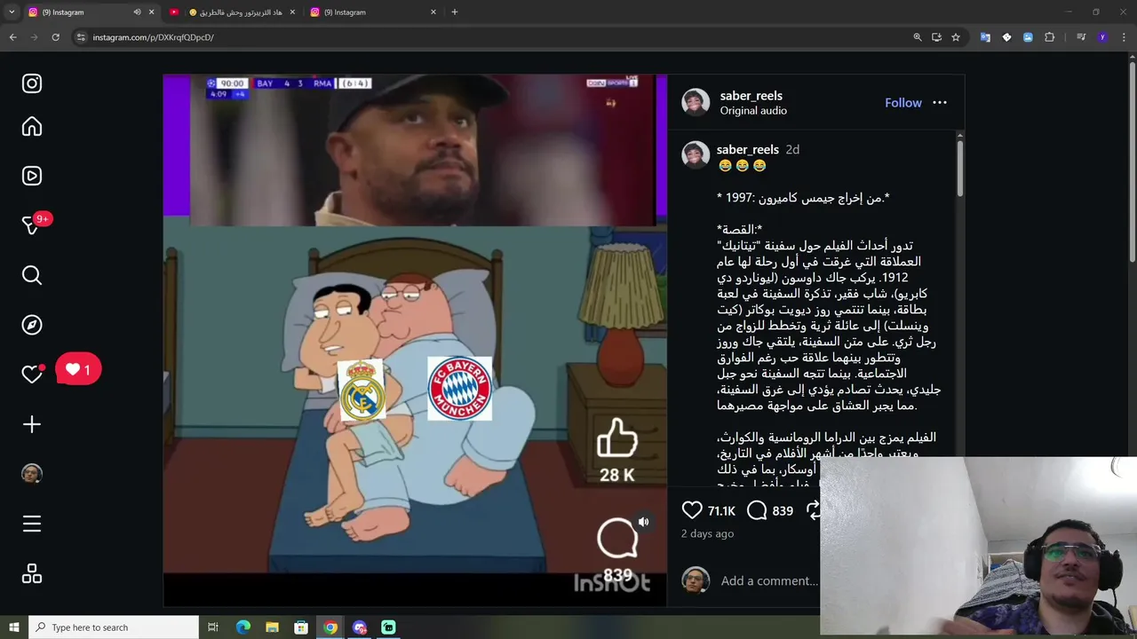The height and width of the screenshot is (639, 1137).
Task: Click saber_reels avatar beside the caption
Action: pyautogui.click(x=696, y=154)
